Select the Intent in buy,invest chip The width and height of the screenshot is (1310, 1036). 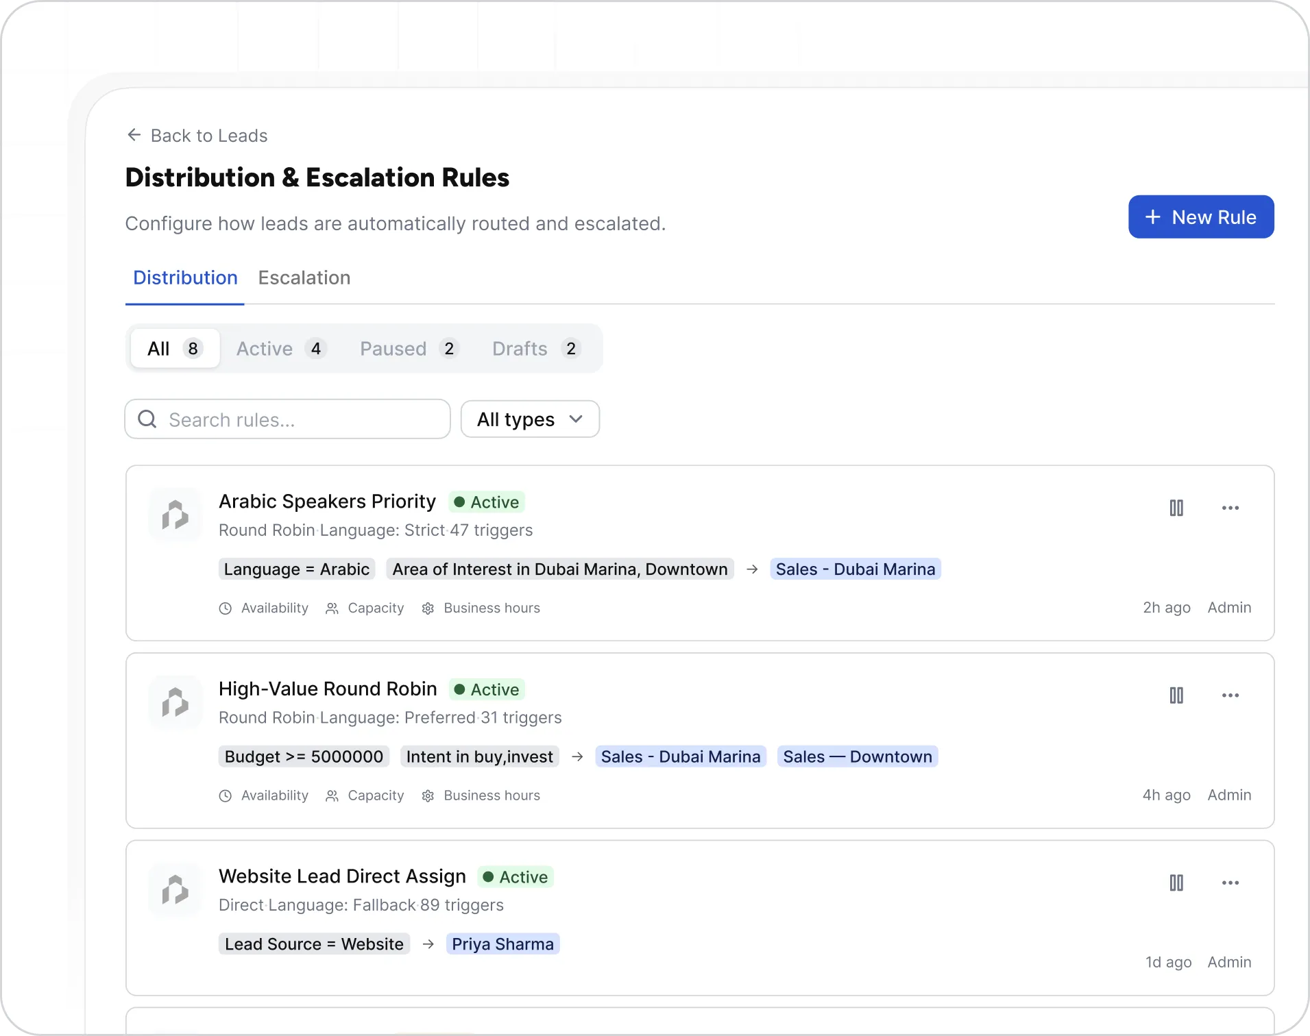(480, 757)
